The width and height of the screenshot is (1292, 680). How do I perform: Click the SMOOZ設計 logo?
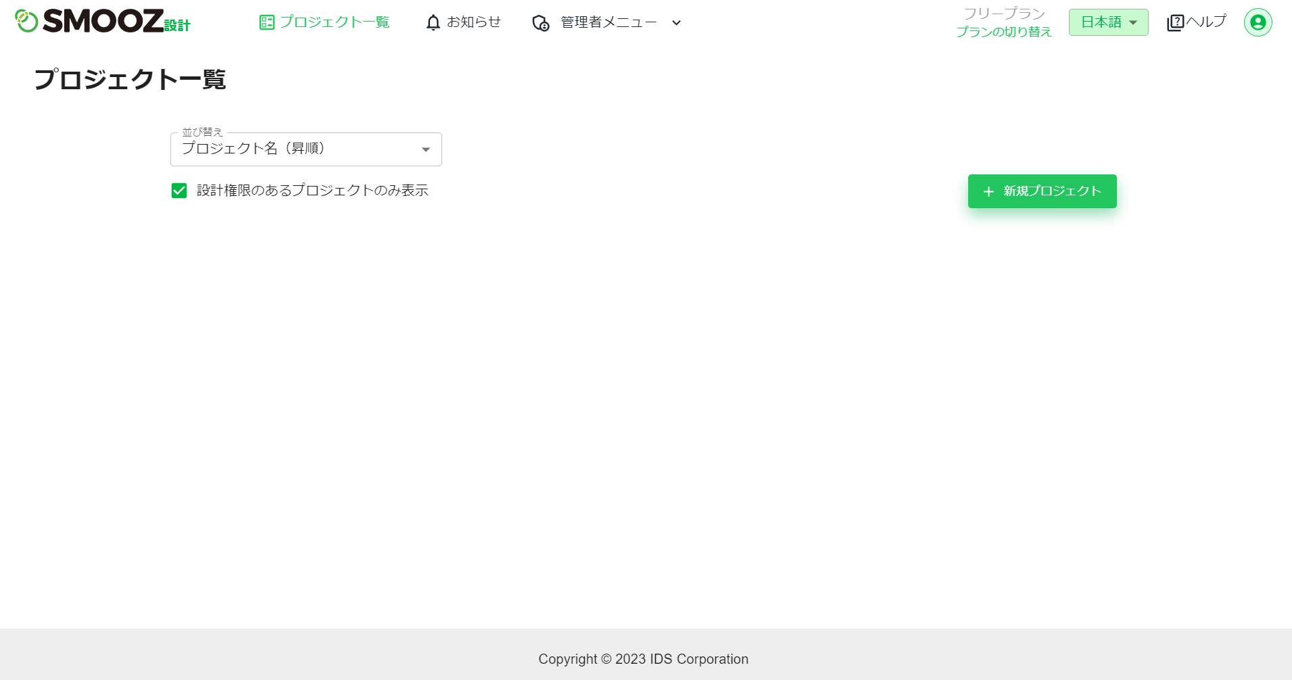pyautogui.click(x=103, y=21)
